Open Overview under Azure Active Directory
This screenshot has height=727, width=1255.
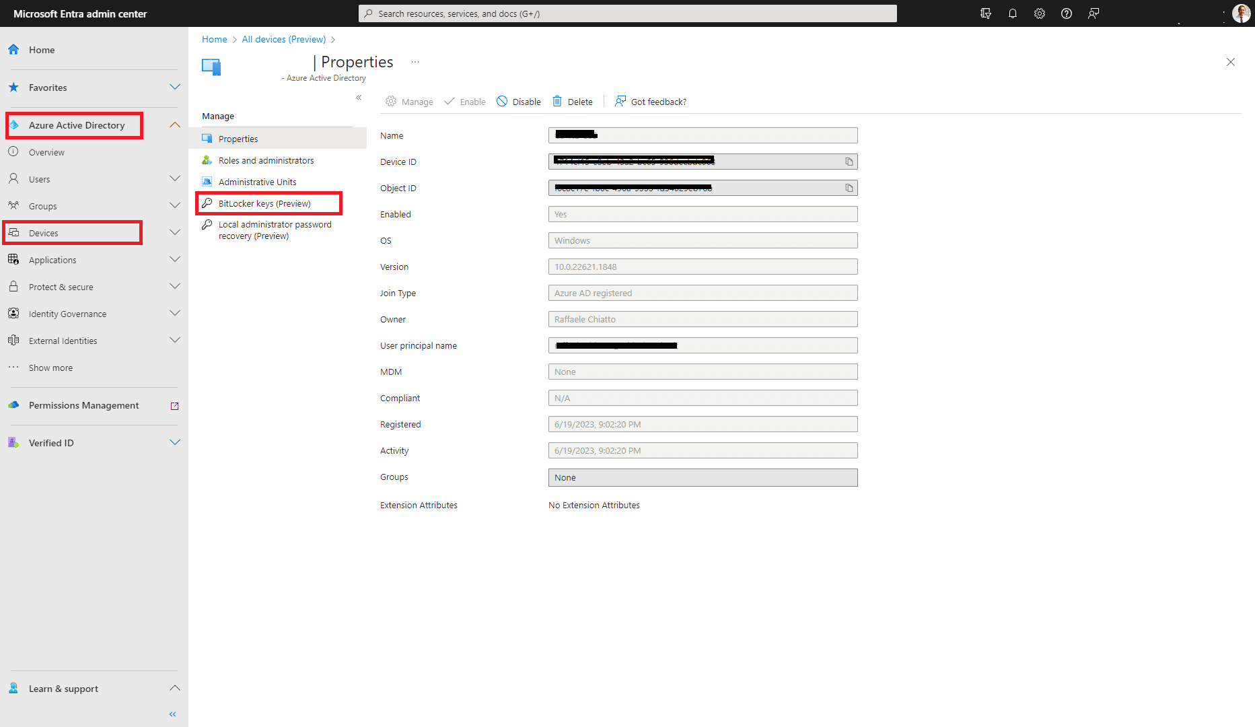pos(46,153)
